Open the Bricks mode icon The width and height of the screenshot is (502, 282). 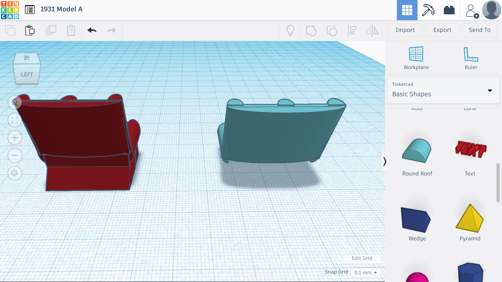tap(449, 10)
